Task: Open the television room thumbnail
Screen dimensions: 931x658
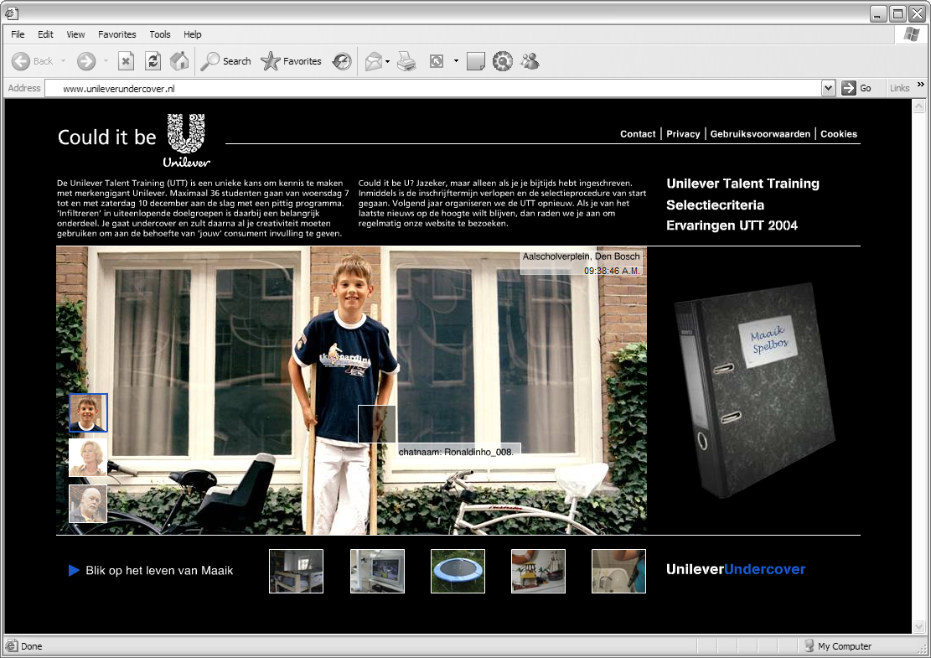Action: point(377,572)
